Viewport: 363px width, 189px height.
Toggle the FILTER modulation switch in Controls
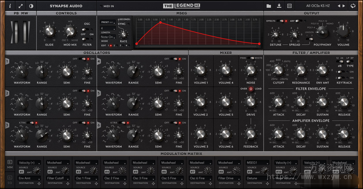click(x=85, y=39)
